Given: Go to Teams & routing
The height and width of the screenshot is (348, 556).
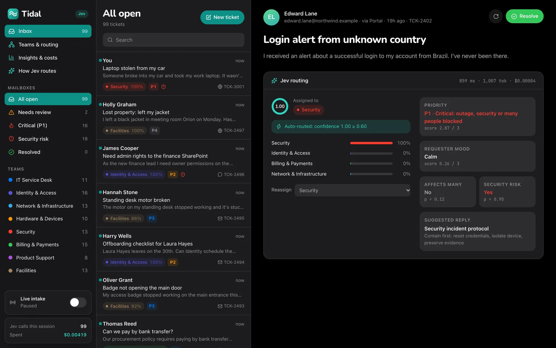Looking at the screenshot, I should 48,45.
